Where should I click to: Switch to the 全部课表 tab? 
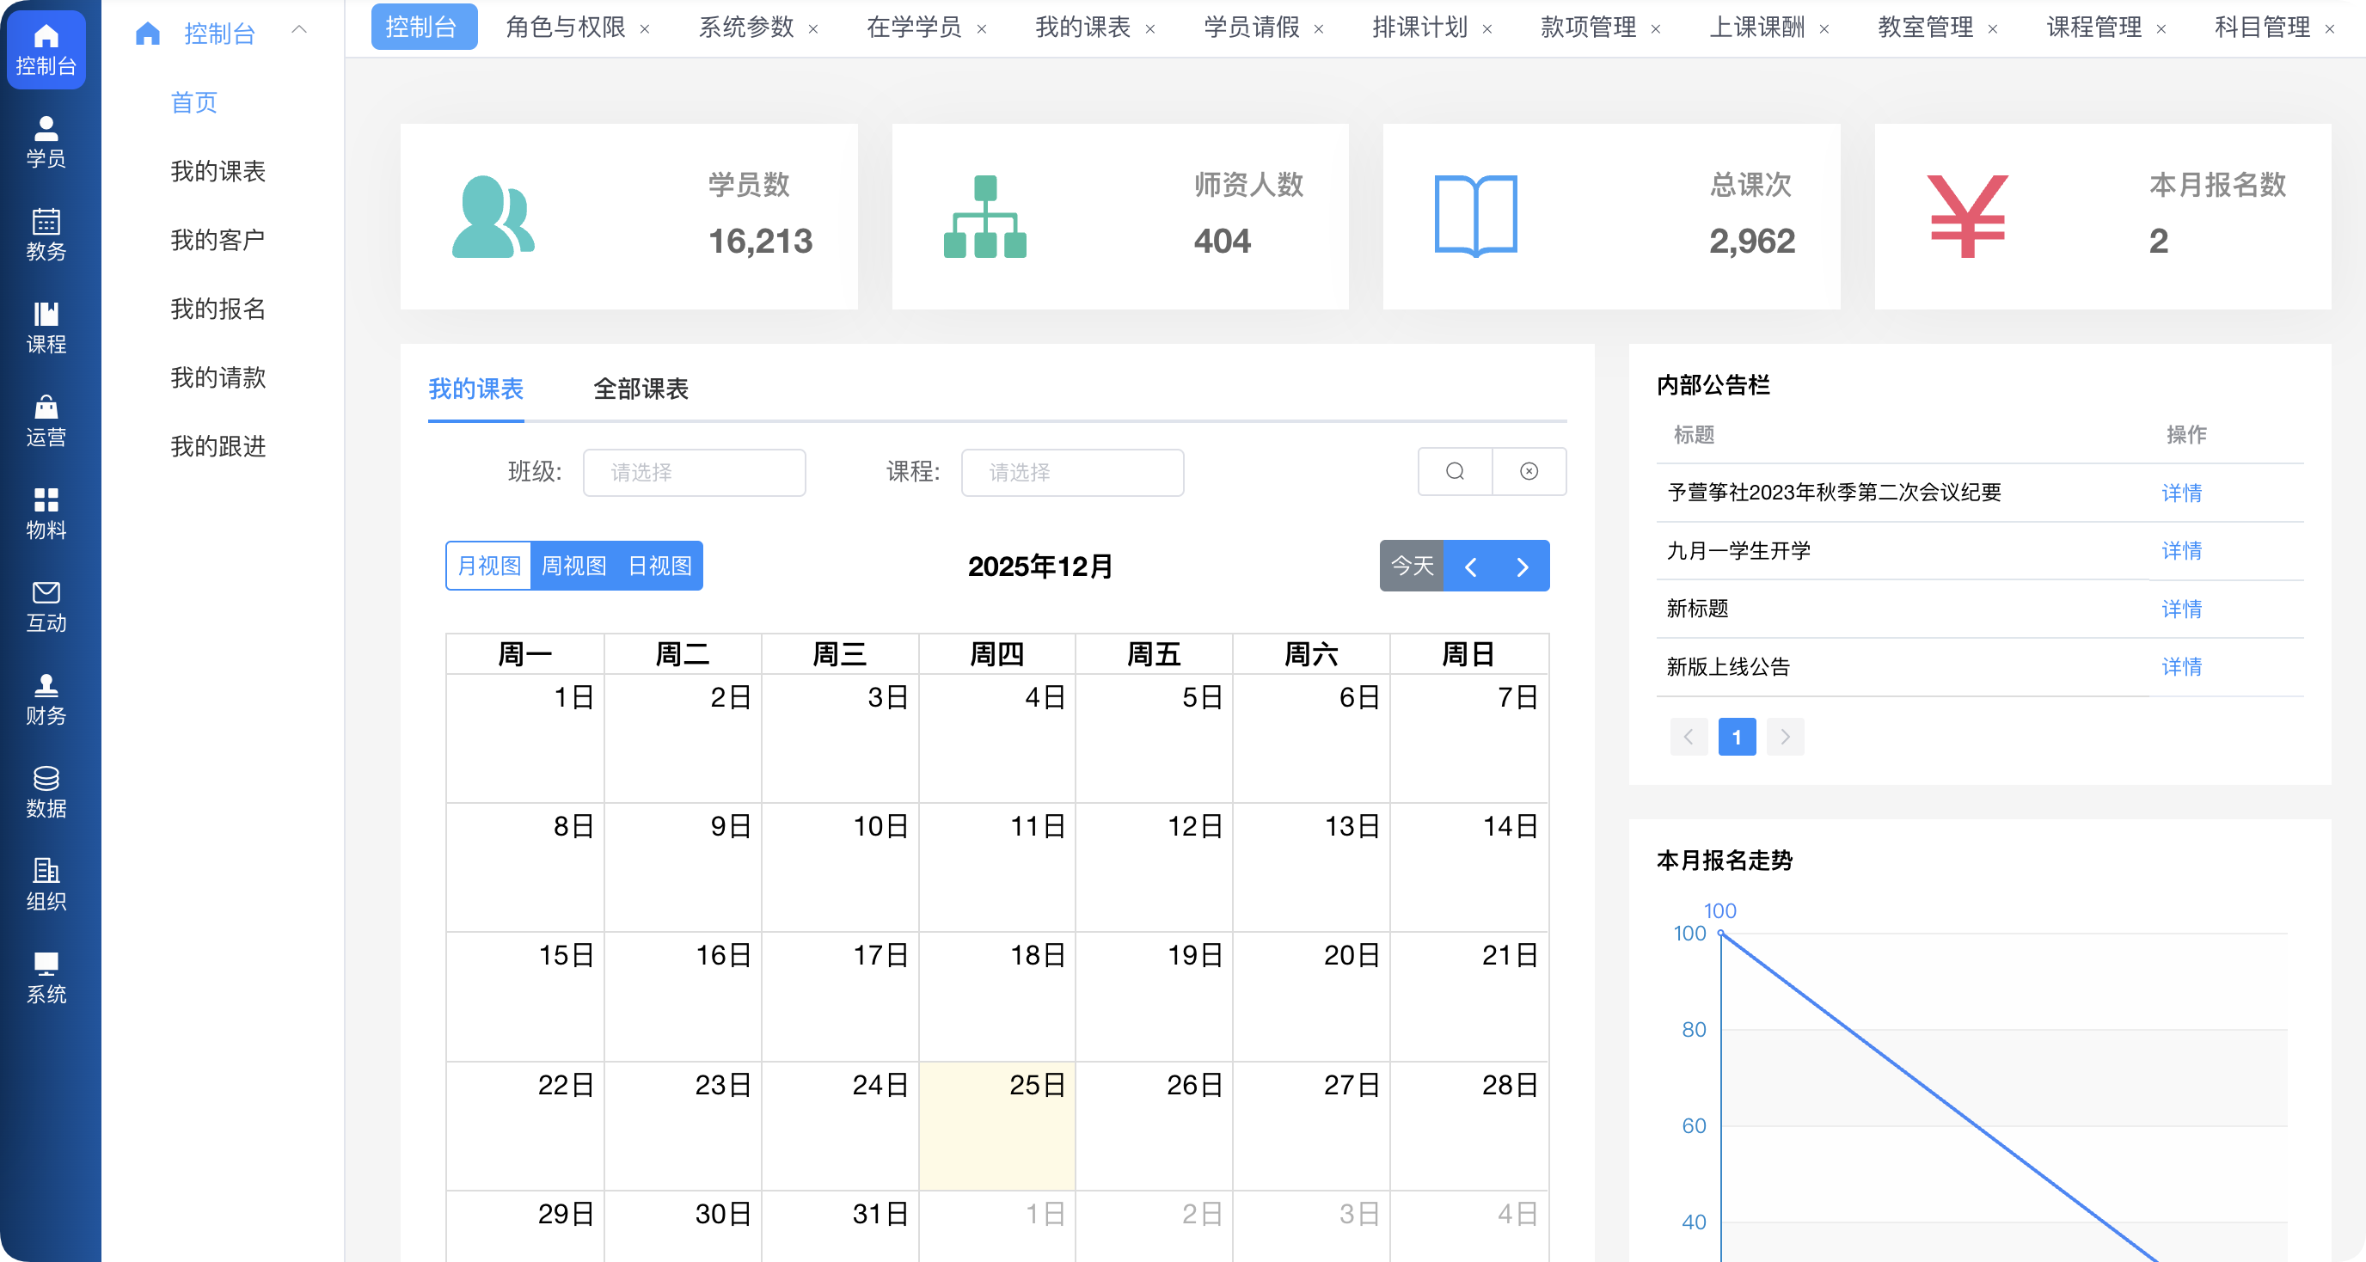(x=641, y=389)
